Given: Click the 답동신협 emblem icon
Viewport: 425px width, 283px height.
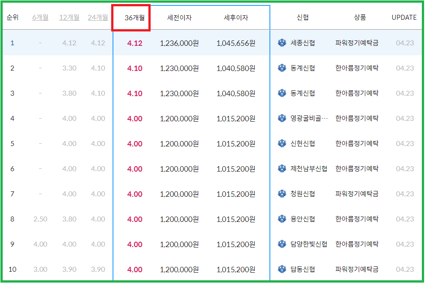Looking at the screenshot, I should (x=283, y=269).
